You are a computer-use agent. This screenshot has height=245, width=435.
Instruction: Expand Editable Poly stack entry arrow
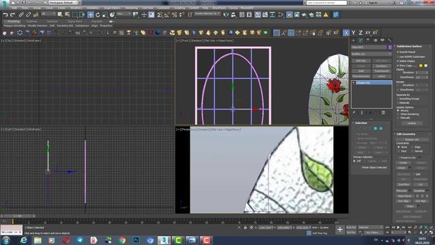tap(353, 83)
